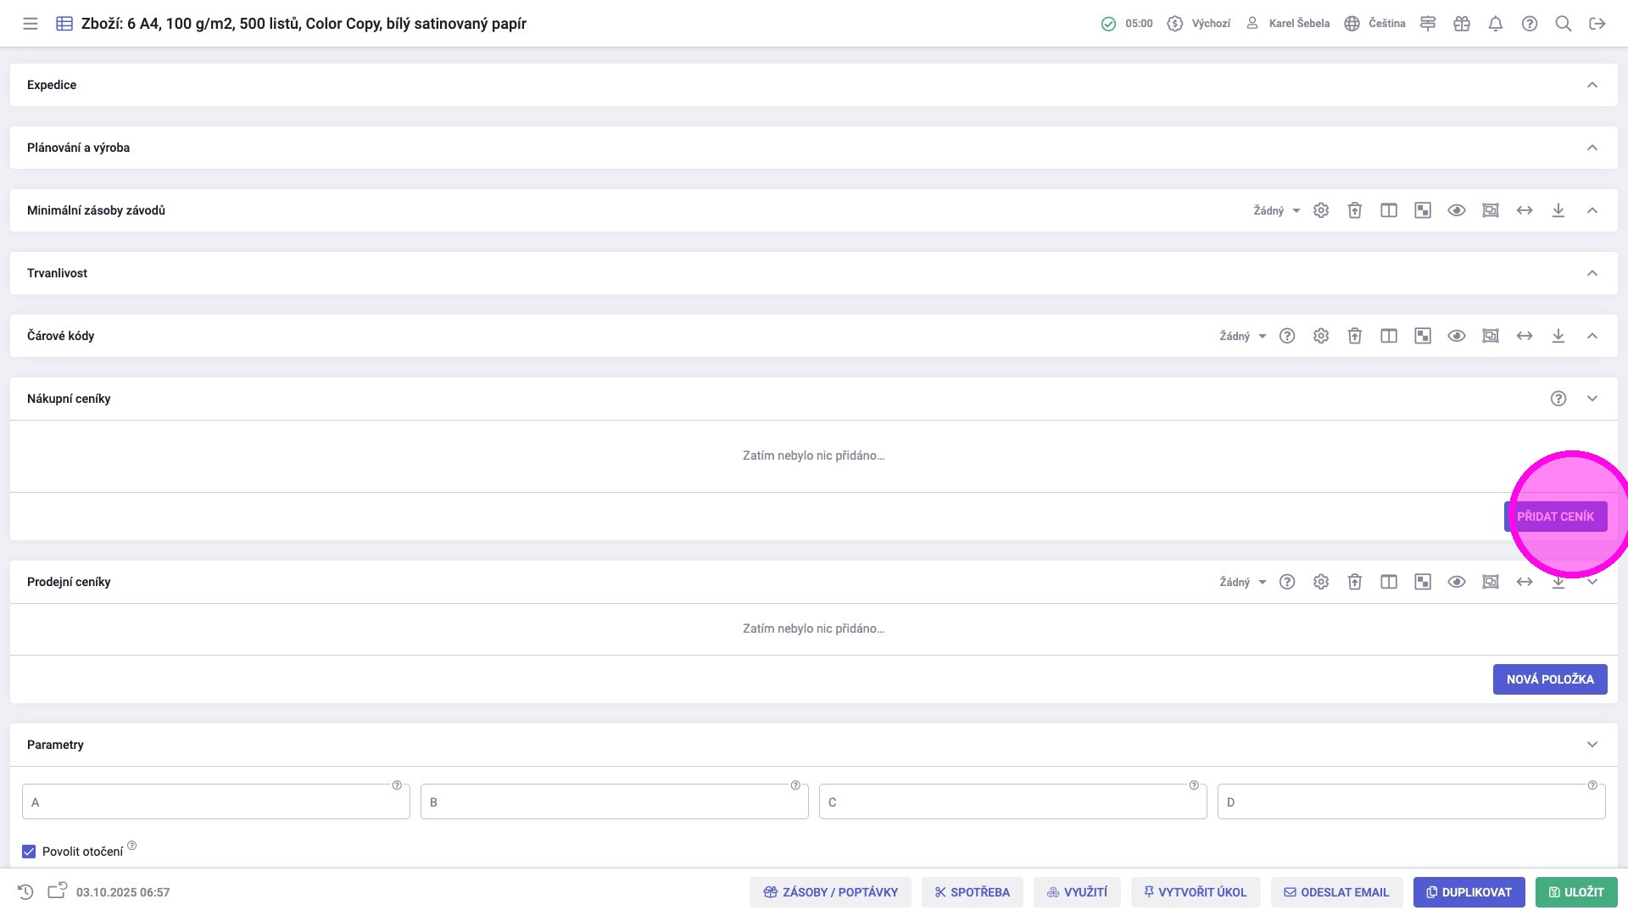
Task: Click trash icon in Prodejní ceníky row
Action: click(1355, 582)
